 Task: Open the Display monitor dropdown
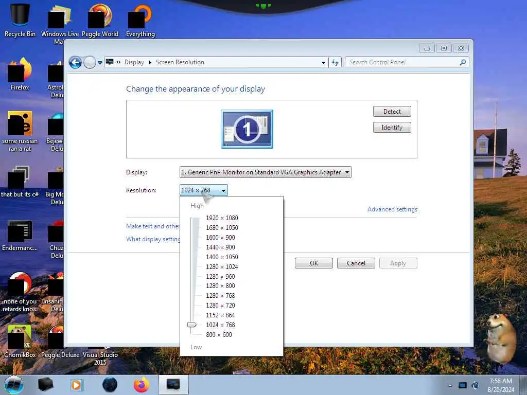pyautogui.click(x=265, y=172)
